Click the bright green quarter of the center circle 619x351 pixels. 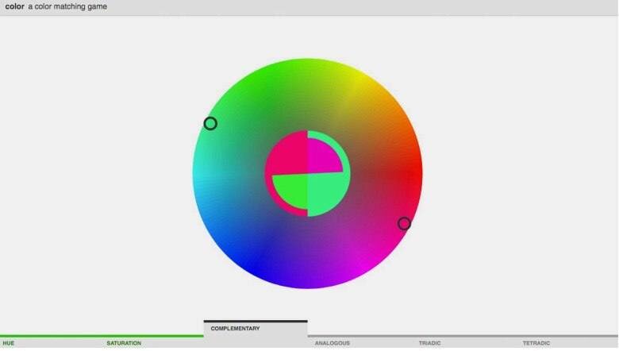pos(291,191)
